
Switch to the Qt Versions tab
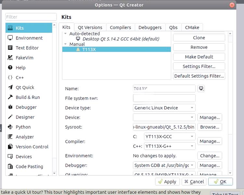(x=90, y=27)
